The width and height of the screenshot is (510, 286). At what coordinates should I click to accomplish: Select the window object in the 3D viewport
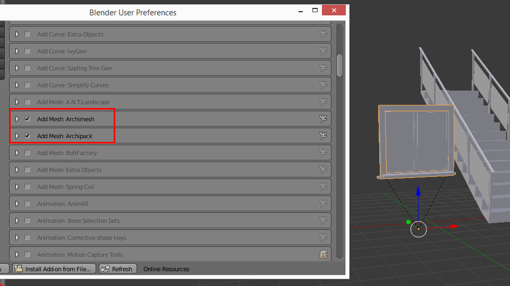point(416,142)
